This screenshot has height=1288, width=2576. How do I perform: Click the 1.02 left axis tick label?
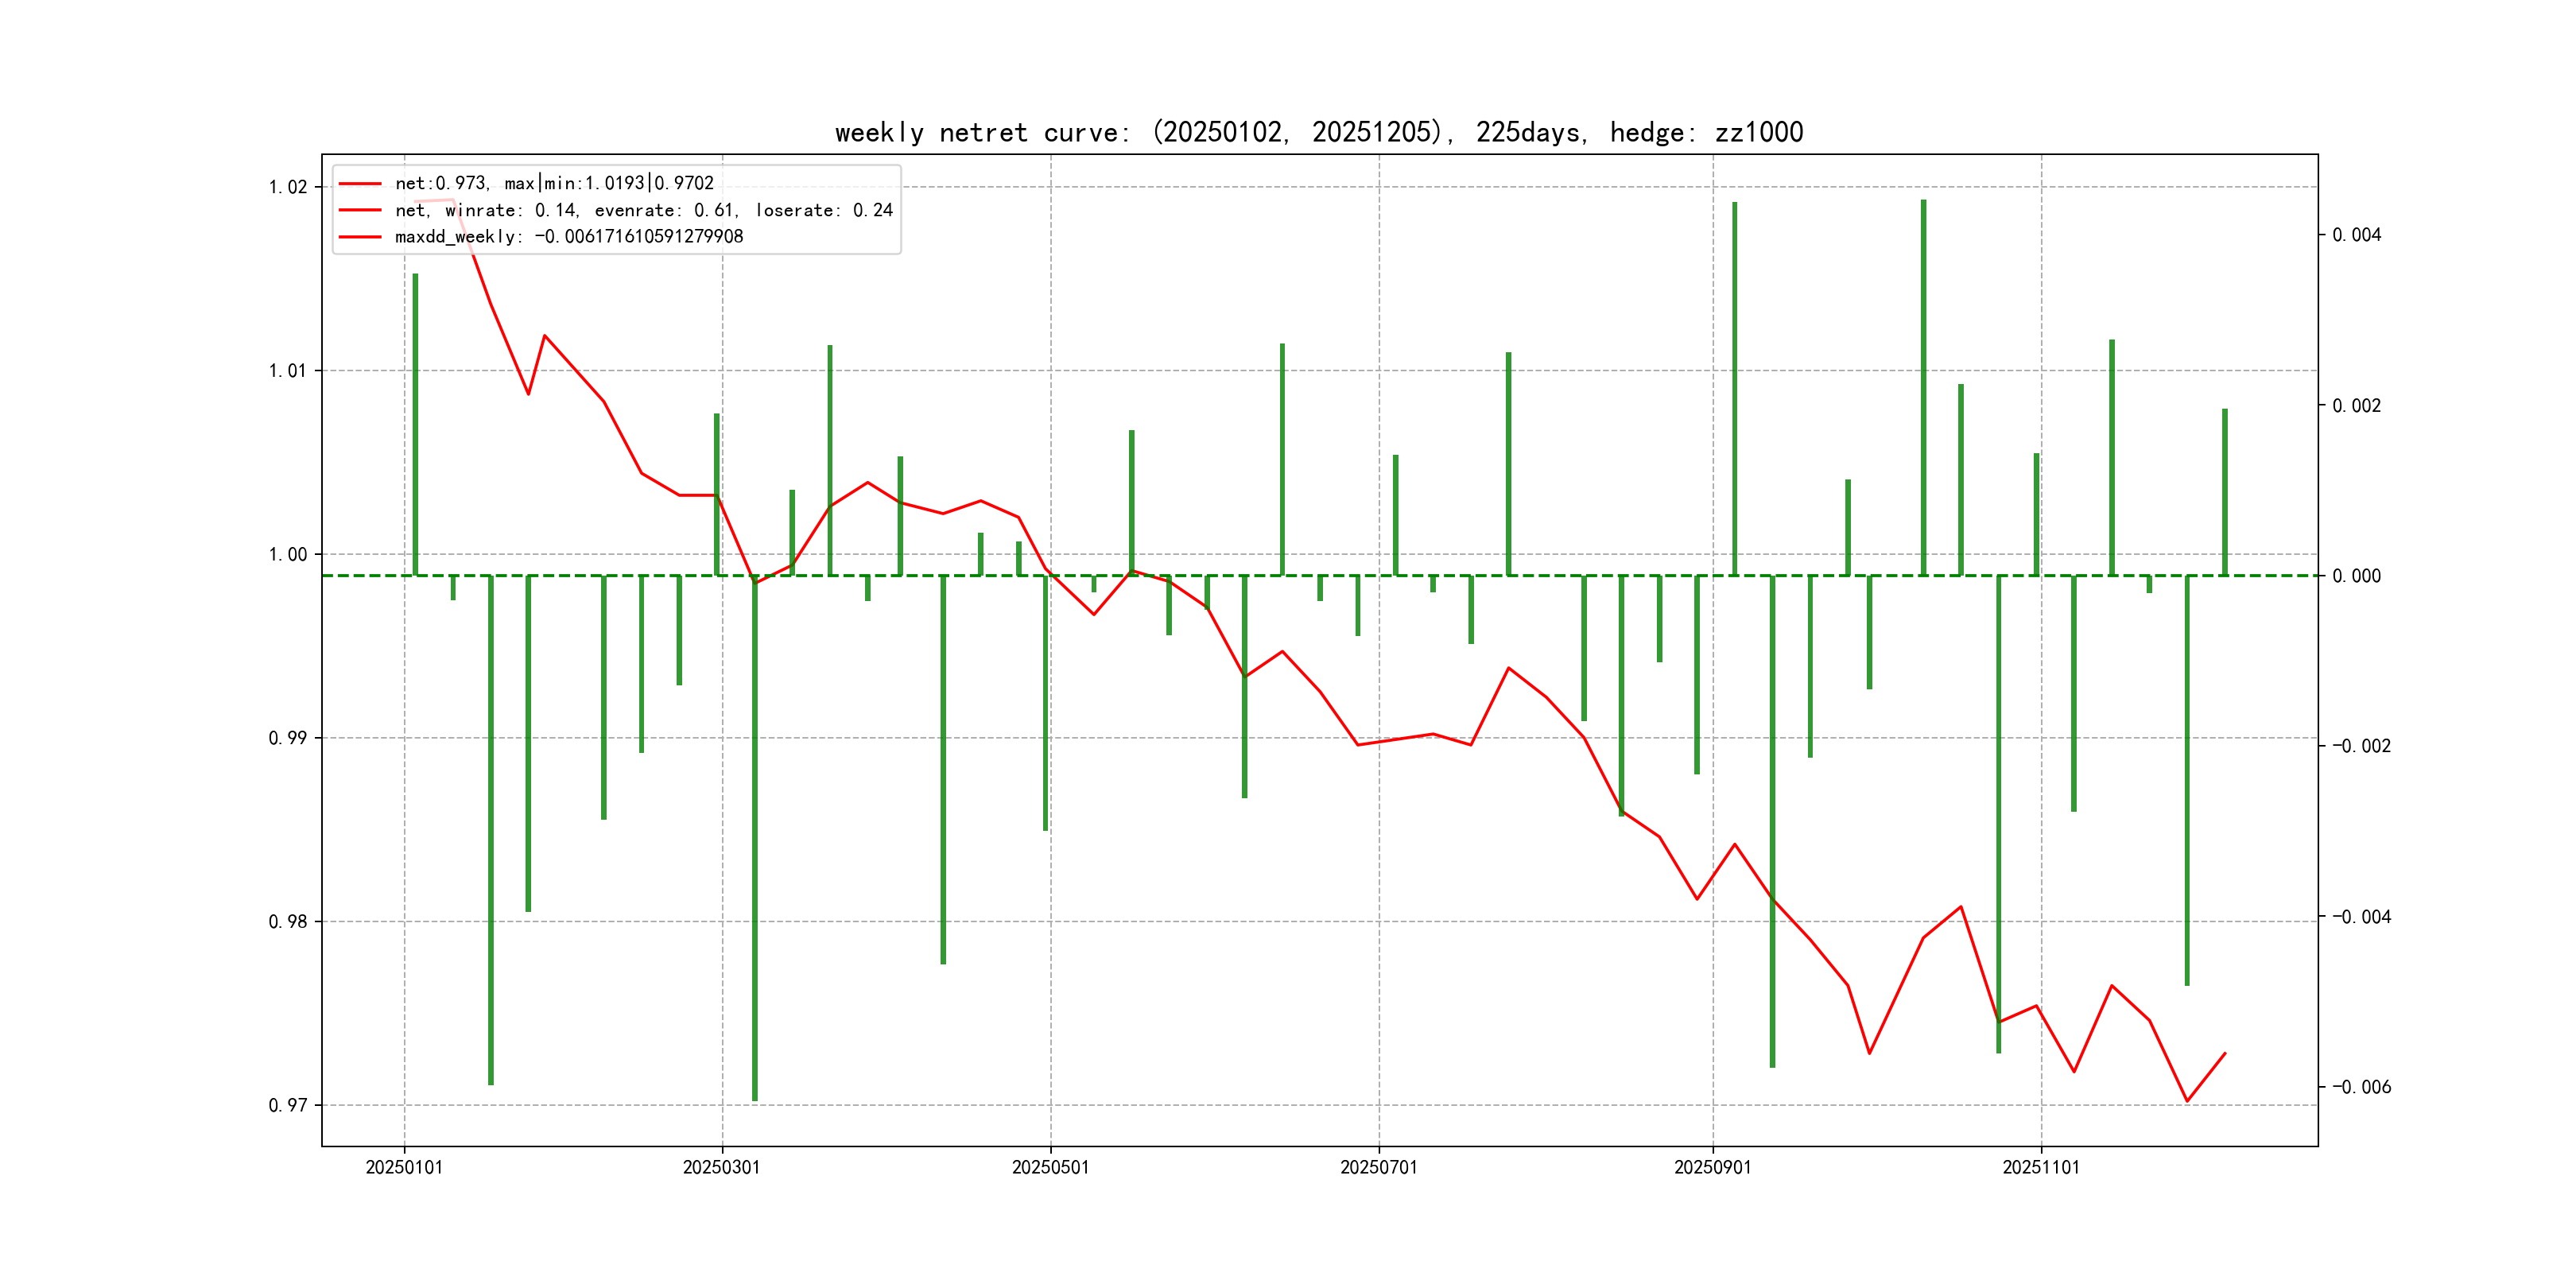click(288, 187)
